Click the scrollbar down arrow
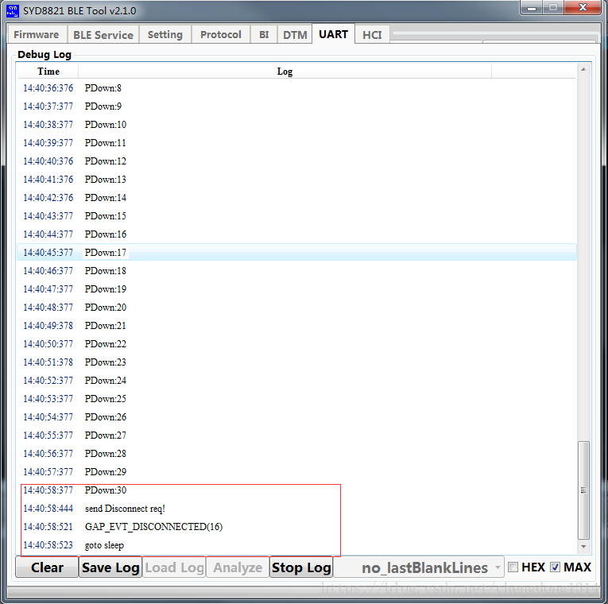Screen dimensions: 608x604 coord(583,547)
